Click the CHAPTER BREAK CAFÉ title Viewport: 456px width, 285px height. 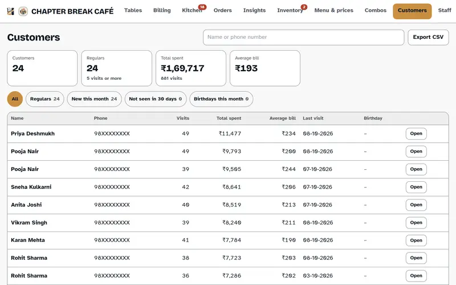(x=72, y=11)
